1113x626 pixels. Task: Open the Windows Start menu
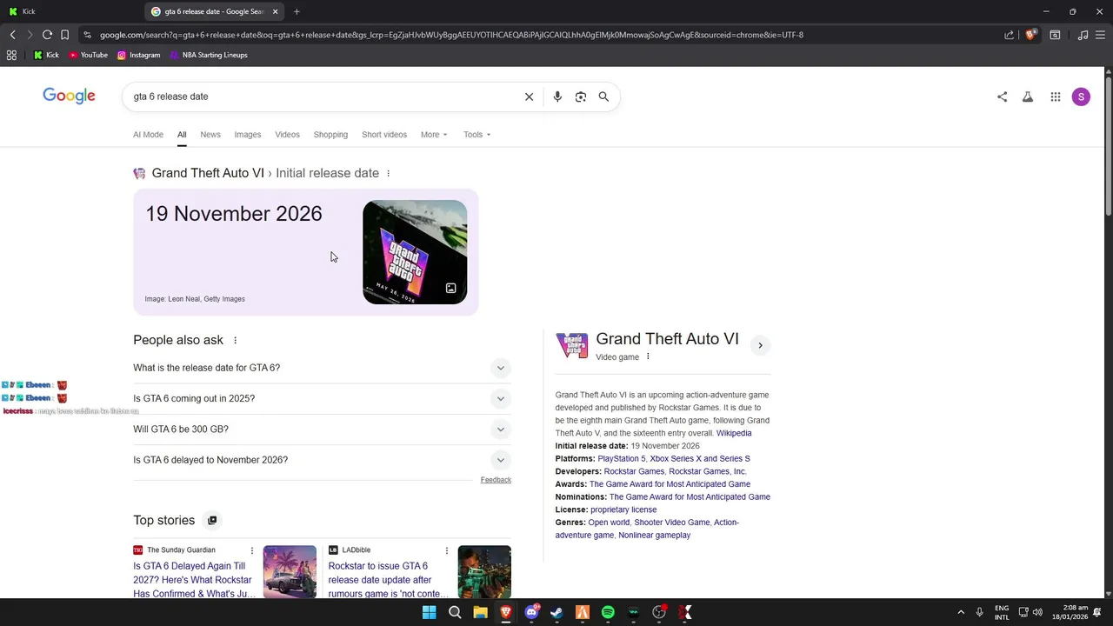(429, 612)
